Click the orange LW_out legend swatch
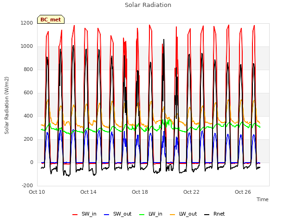This screenshot has width=297, height=223. [173, 215]
